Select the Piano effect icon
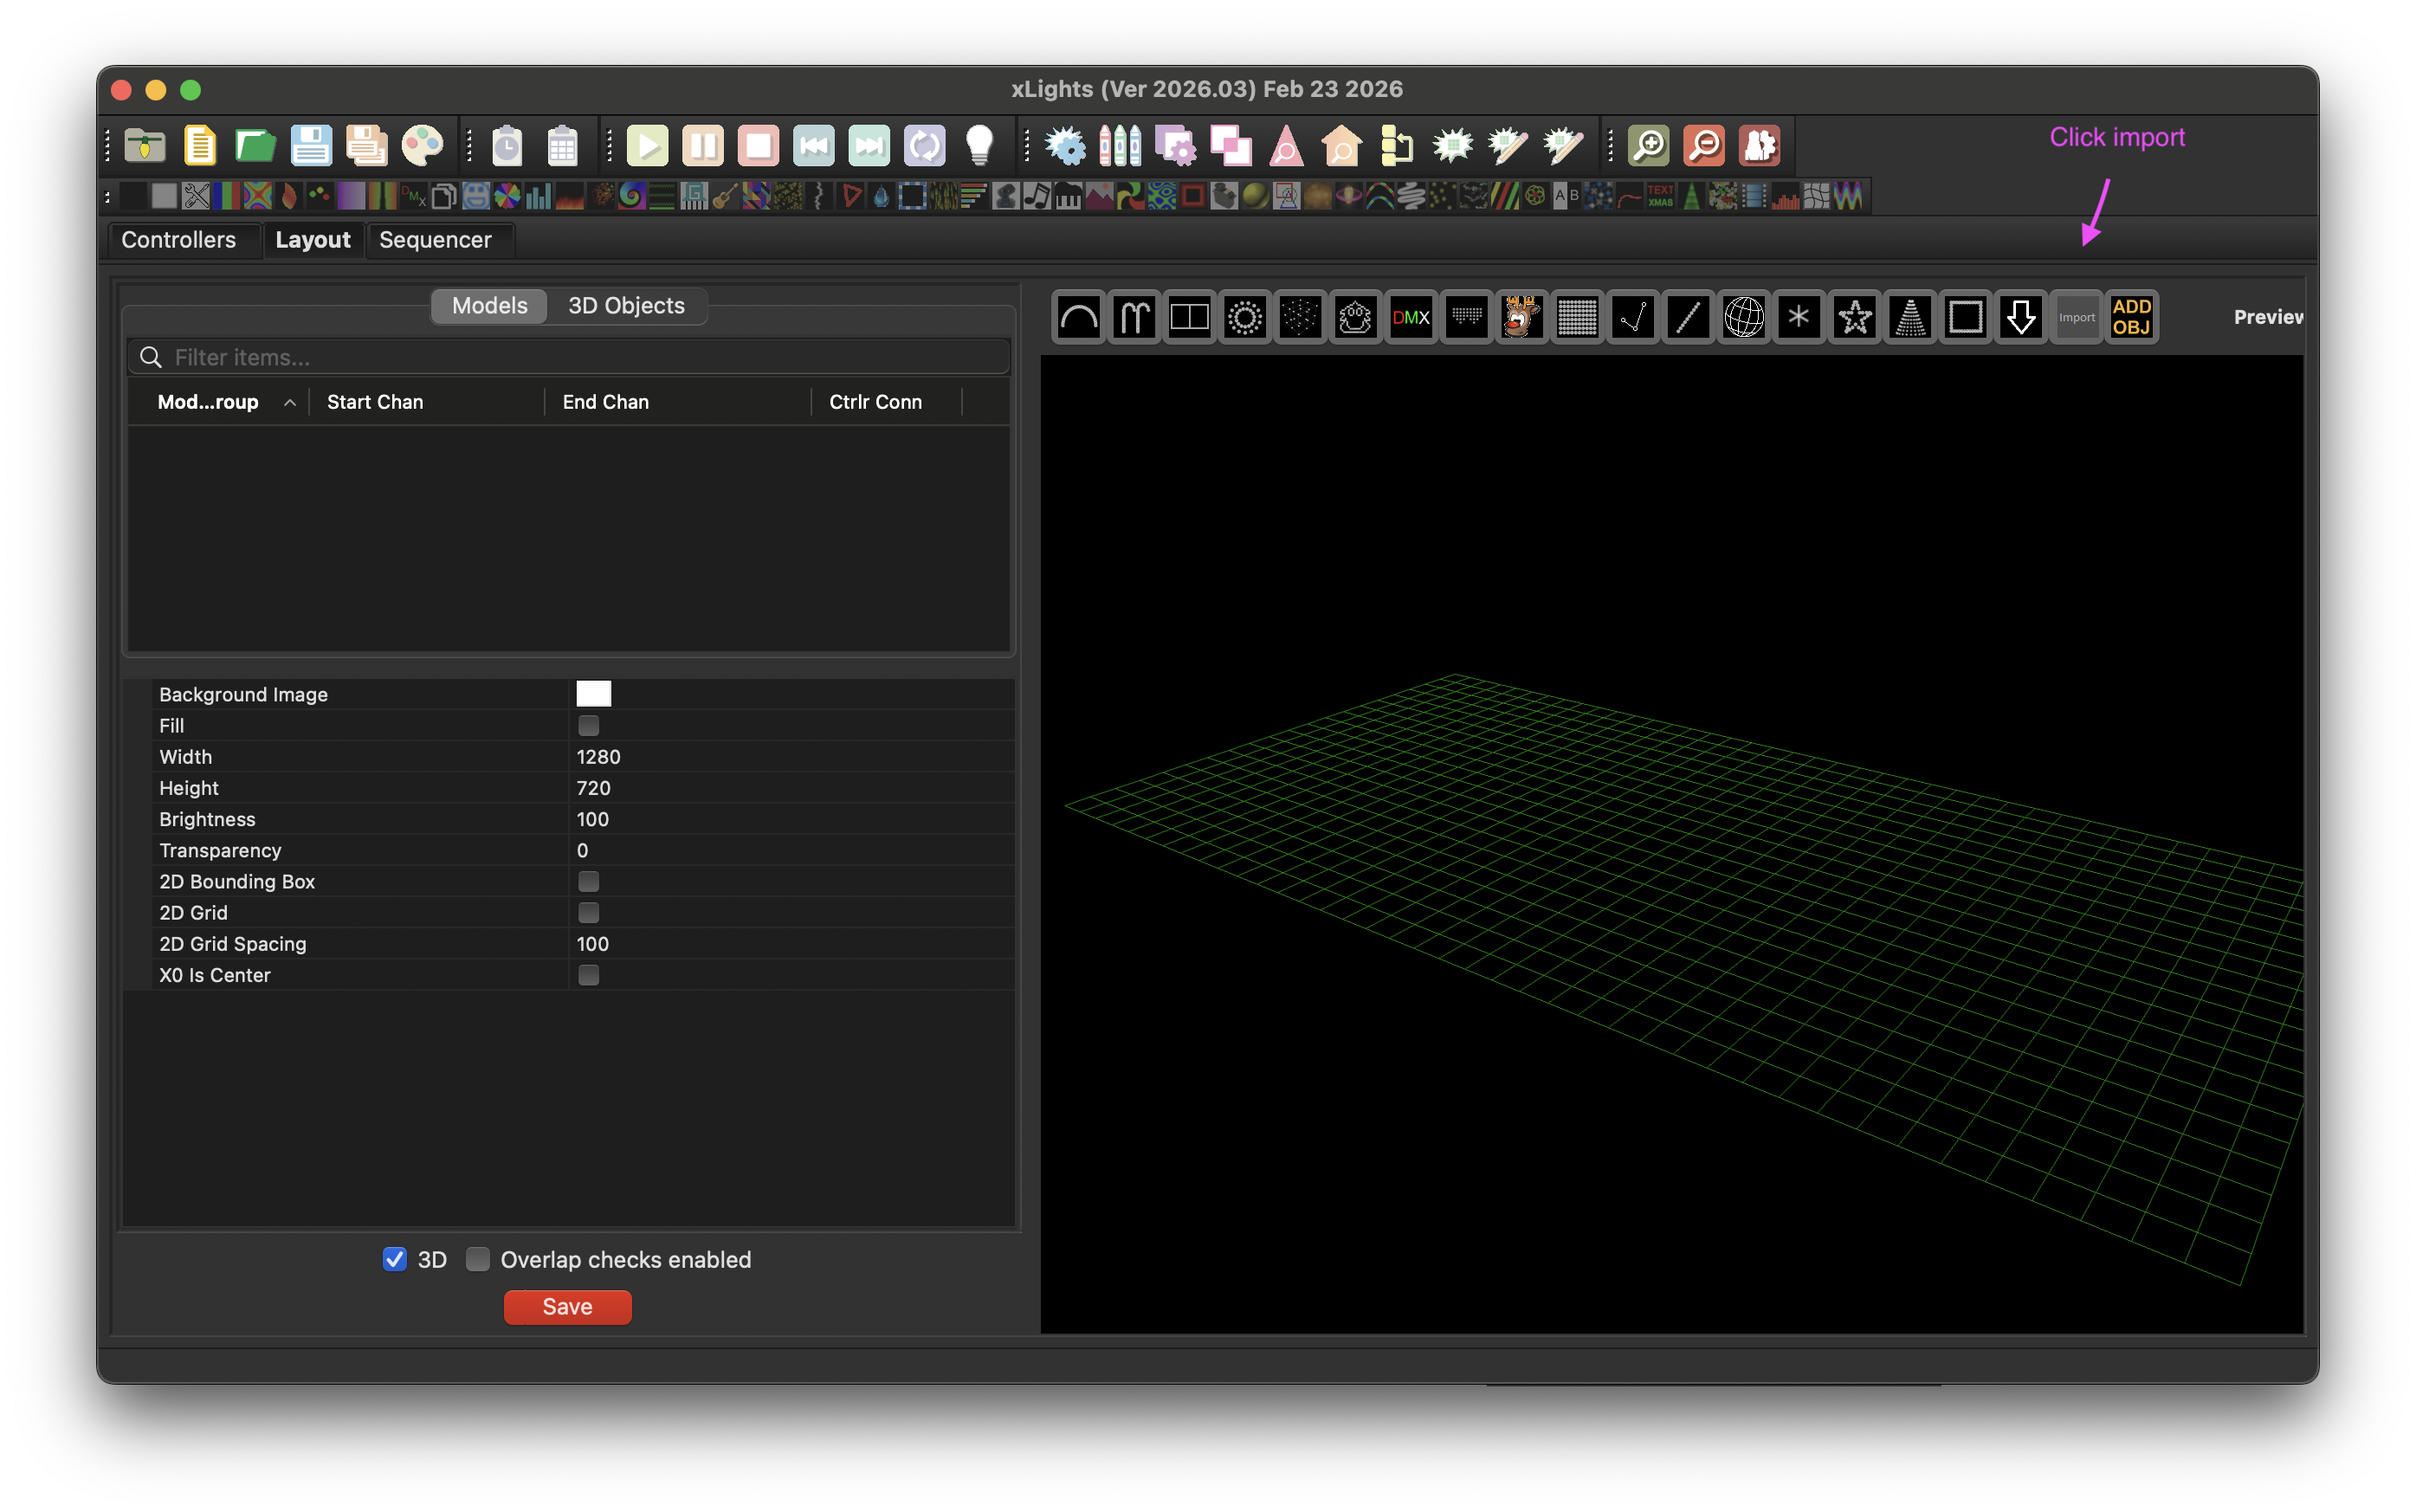This screenshot has width=2416, height=1512. point(1068,196)
